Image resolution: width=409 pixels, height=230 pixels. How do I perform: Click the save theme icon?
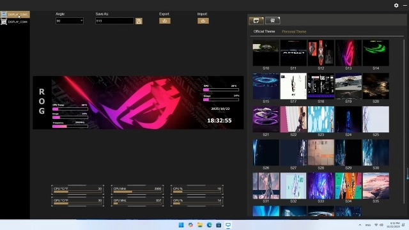coord(139,21)
